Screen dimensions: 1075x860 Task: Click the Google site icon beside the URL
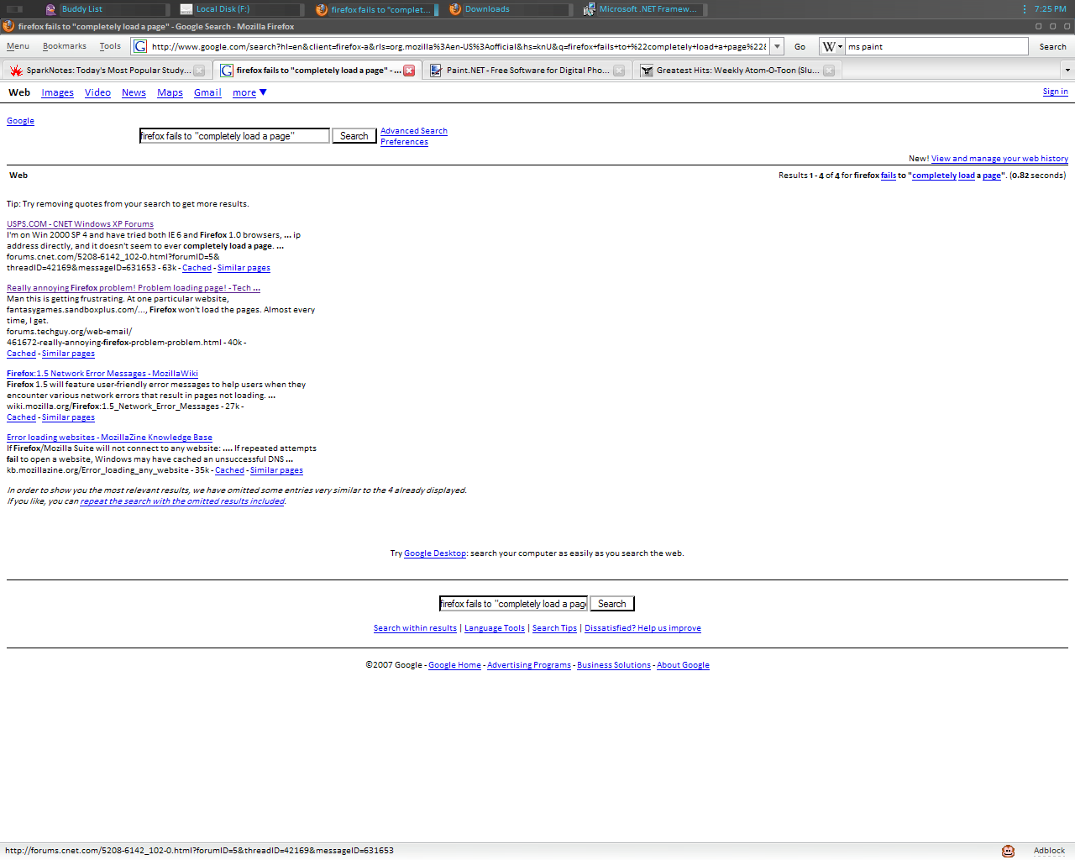(140, 46)
